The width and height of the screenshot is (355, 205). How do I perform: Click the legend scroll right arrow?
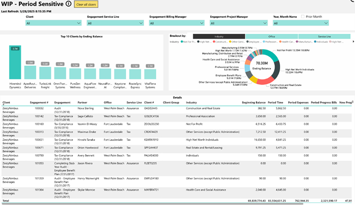point(353,42)
